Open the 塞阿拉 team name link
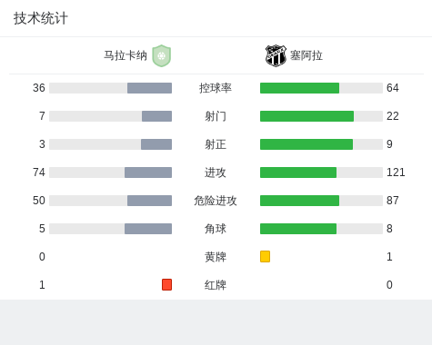The image size is (432, 345). click(x=306, y=55)
